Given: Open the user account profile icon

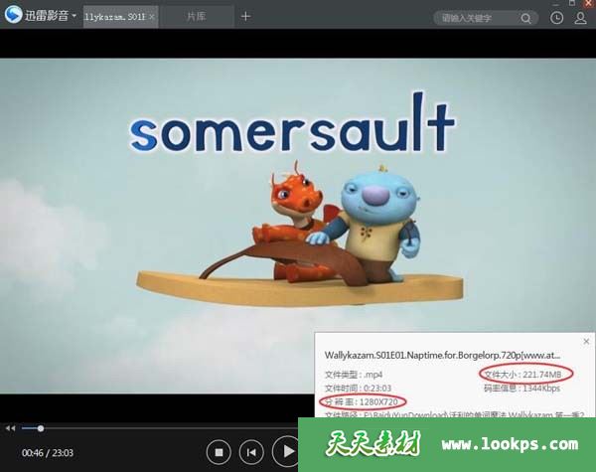Looking at the screenshot, I should tap(580, 18).
